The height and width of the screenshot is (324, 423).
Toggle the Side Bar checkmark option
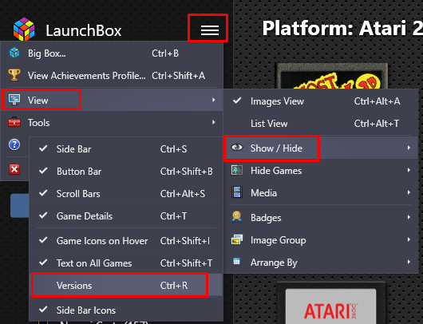pos(126,149)
